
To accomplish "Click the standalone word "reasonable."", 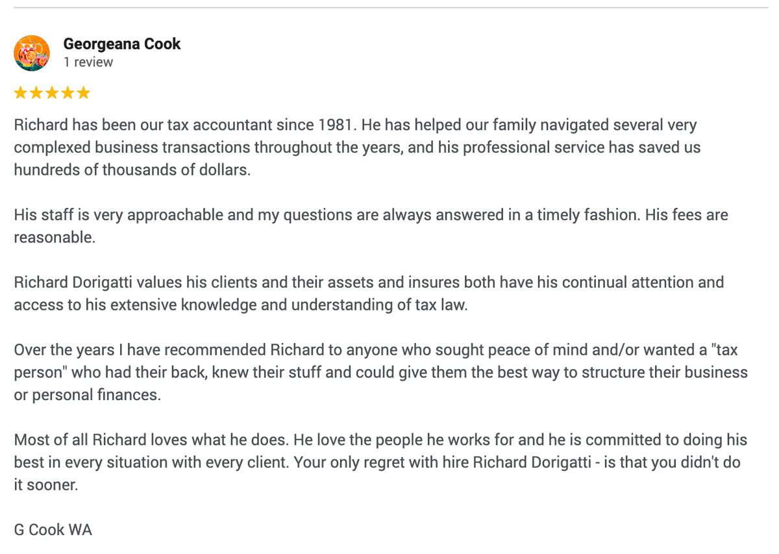I will pyautogui.click(x=55, y=238).
